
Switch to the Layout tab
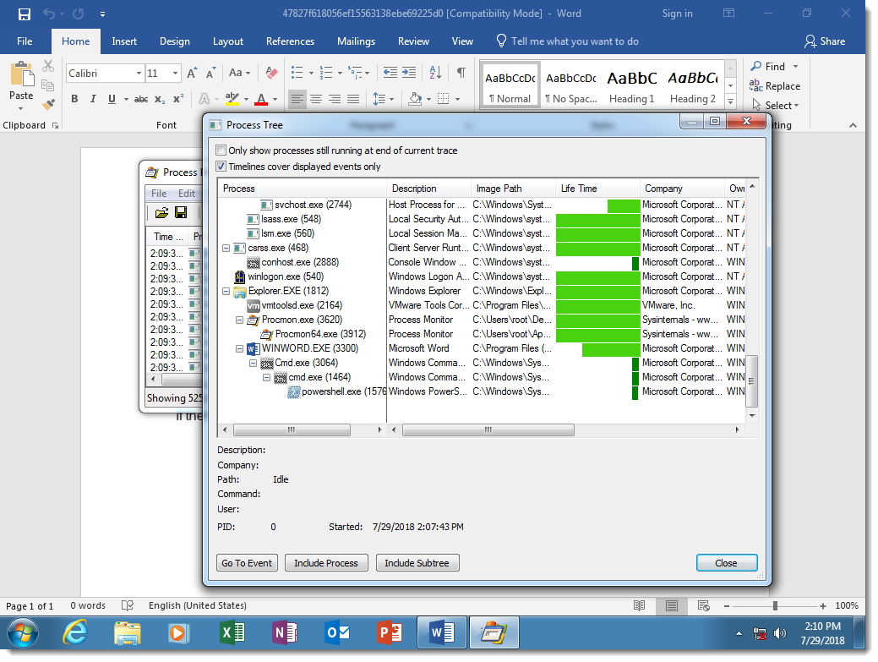228,41
